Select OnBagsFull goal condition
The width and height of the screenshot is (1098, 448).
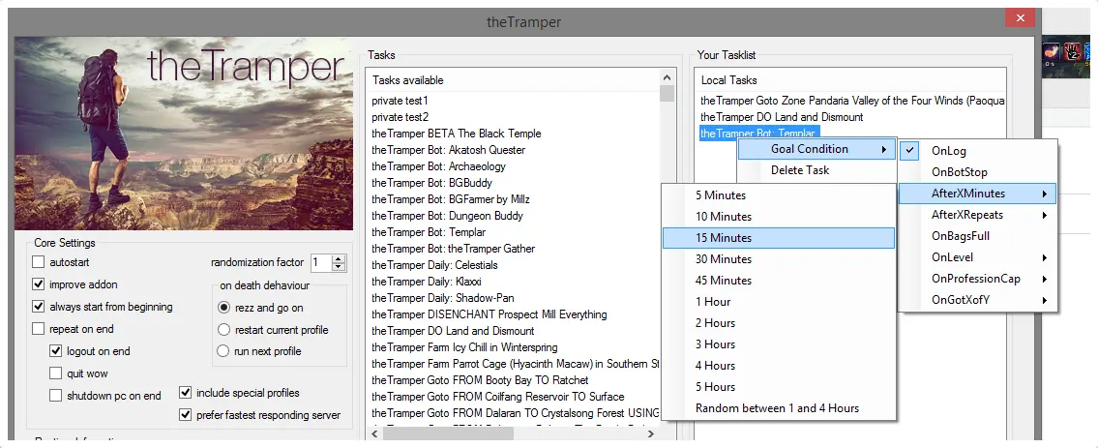pos(977,236)
